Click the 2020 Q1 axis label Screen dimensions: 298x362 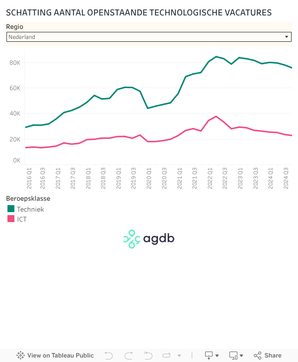[x=149, y=179]
